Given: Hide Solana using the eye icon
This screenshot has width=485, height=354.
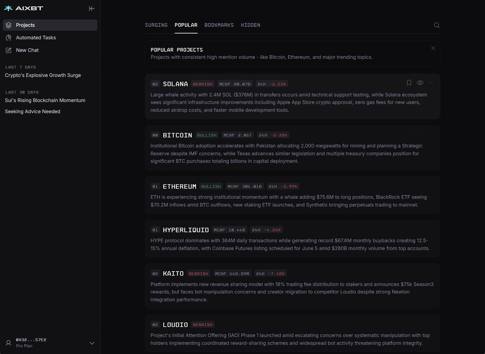Looking at the screenshot, I should 420,83.
